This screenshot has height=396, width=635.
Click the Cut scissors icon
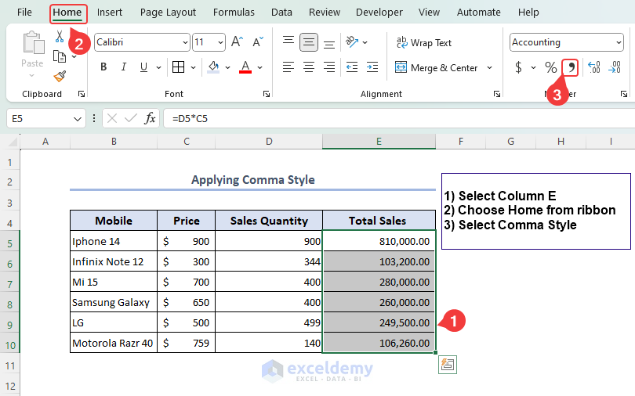pyautogui.click(x=60, y=37)
